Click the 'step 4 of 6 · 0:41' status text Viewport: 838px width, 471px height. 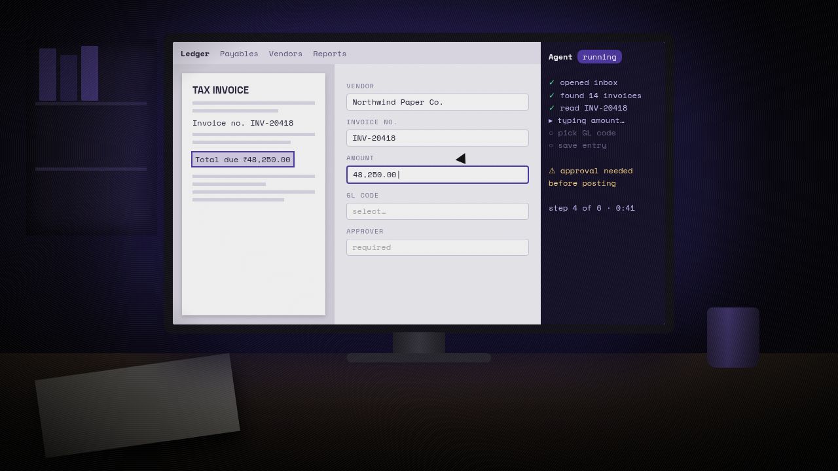592,208
